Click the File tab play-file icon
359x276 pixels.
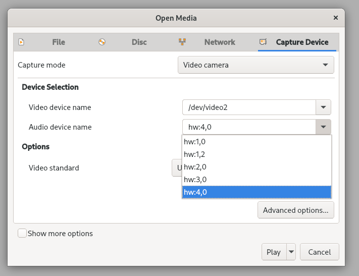point(21,42)
